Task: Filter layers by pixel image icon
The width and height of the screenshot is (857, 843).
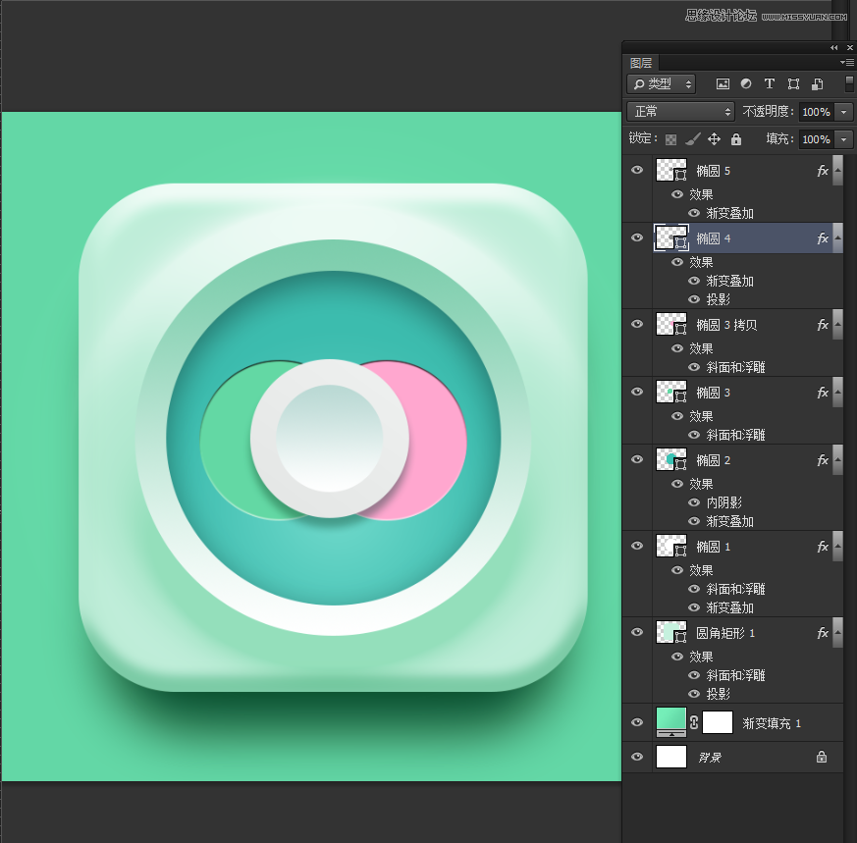Action: coord(723,83)
